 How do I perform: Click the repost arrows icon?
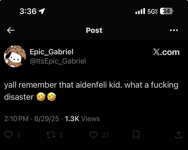point(51,135)
